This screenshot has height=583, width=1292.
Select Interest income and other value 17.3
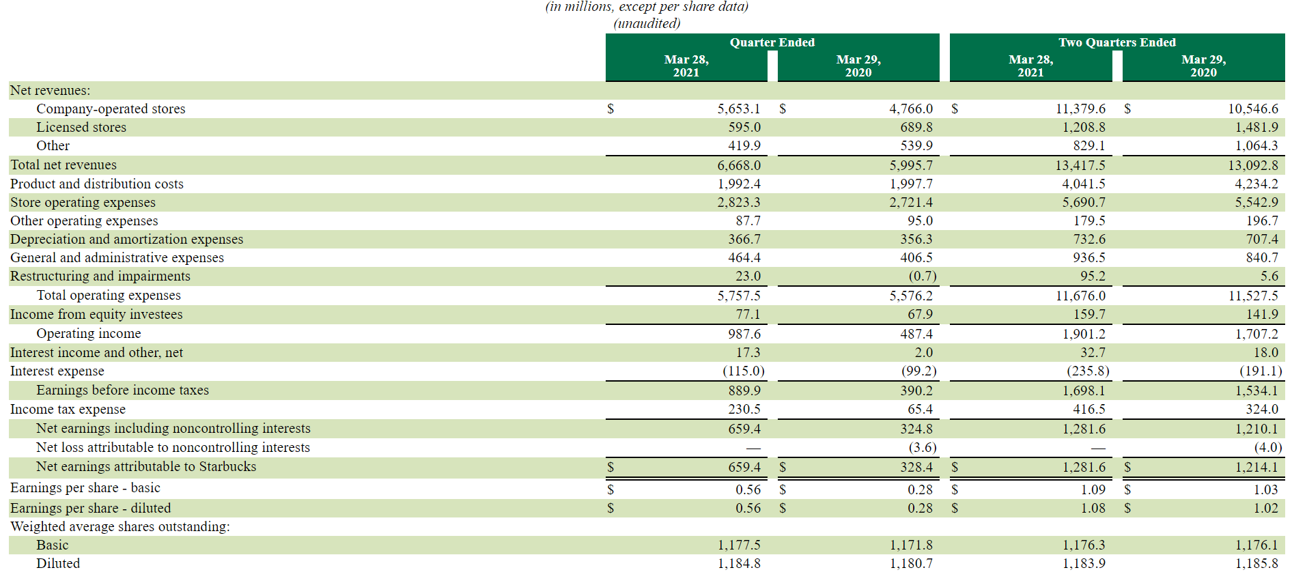coord(748,352)
